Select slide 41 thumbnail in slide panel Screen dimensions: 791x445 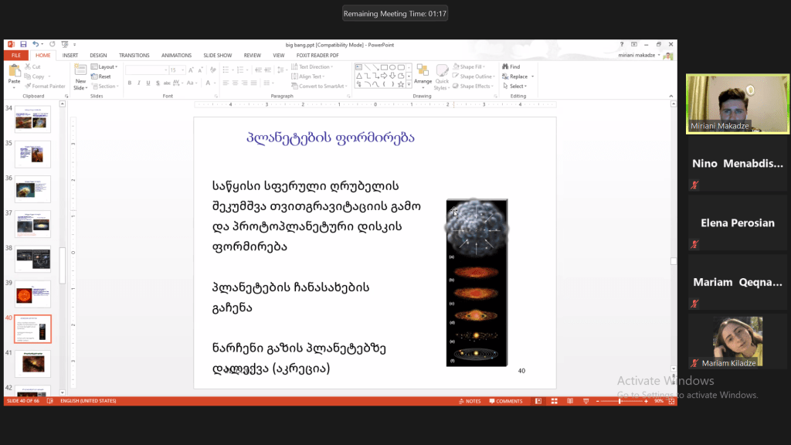pos(32,362)
